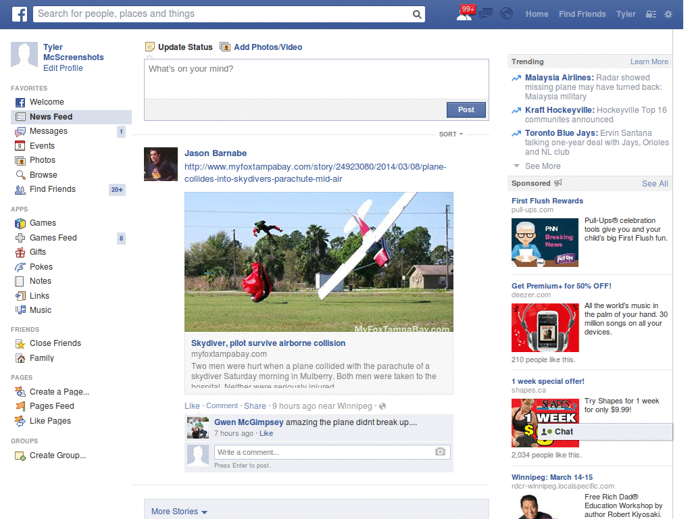The width and height of the screenshot is (692, 519).
Task: Click Learn More in Trending
Action: [x=649, y=61]
